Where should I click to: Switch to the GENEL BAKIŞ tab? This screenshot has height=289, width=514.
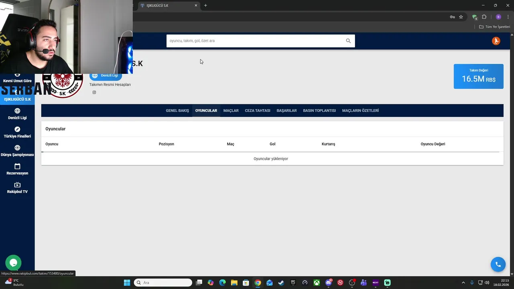click(177, 110)
